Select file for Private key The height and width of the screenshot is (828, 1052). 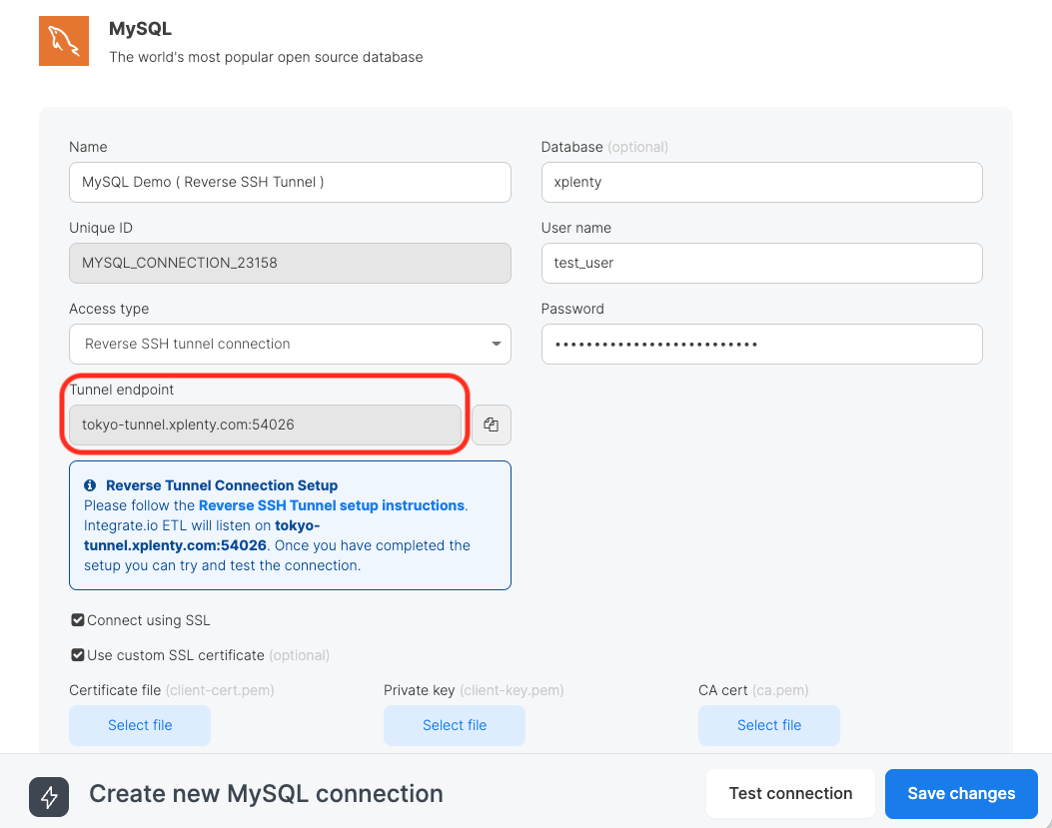(x=455, y=725)
